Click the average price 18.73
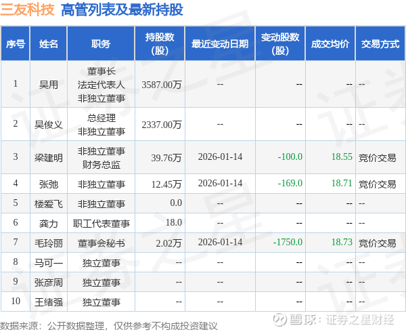The height and width of the screenshot is (332, 406). (342, 242)
